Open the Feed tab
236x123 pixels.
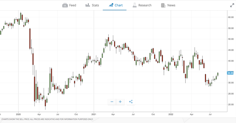click(x=69, y=5)
